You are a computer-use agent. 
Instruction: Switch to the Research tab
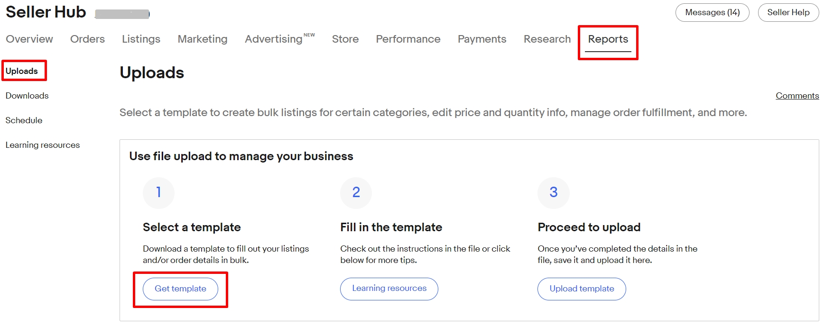click(546, 39)
